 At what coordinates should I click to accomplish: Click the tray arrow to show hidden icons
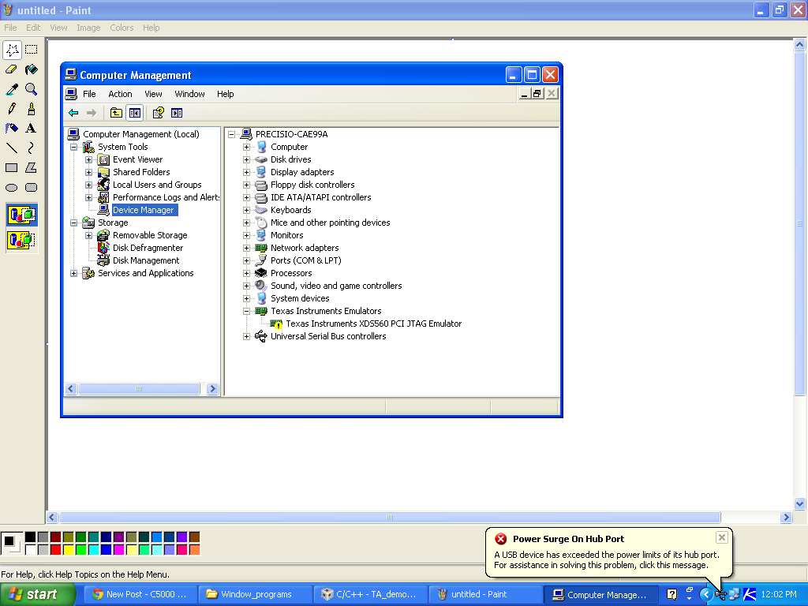click(706, 595)
